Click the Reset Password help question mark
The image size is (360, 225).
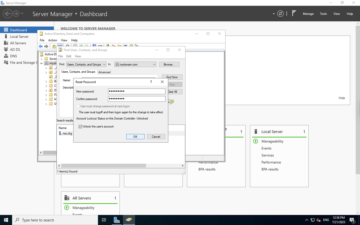pyautogui.click(x=151, y=82)
